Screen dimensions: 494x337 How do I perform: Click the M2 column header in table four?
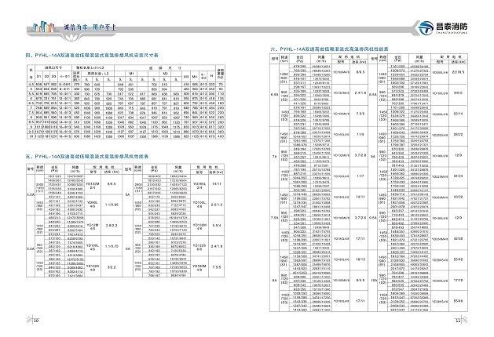pyautogui.click(x=166, y=73)
